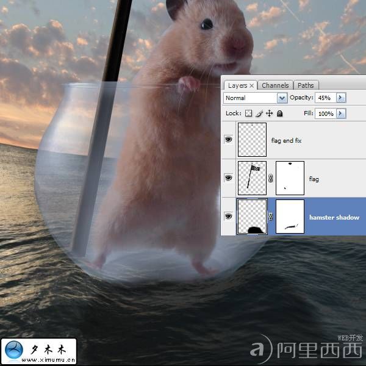
Task: Hide the flag layer
Action: (228, 178)
